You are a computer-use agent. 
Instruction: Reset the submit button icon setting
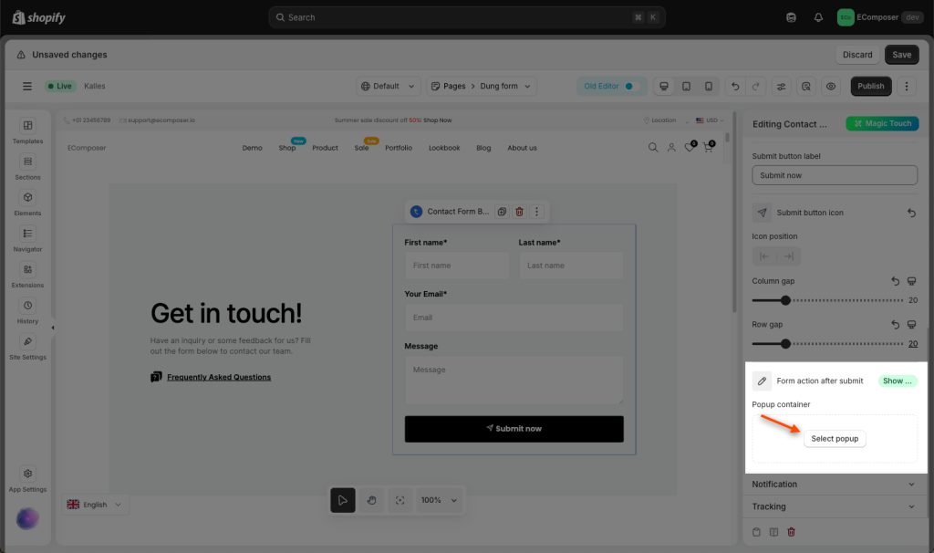(x=910, y=213)
